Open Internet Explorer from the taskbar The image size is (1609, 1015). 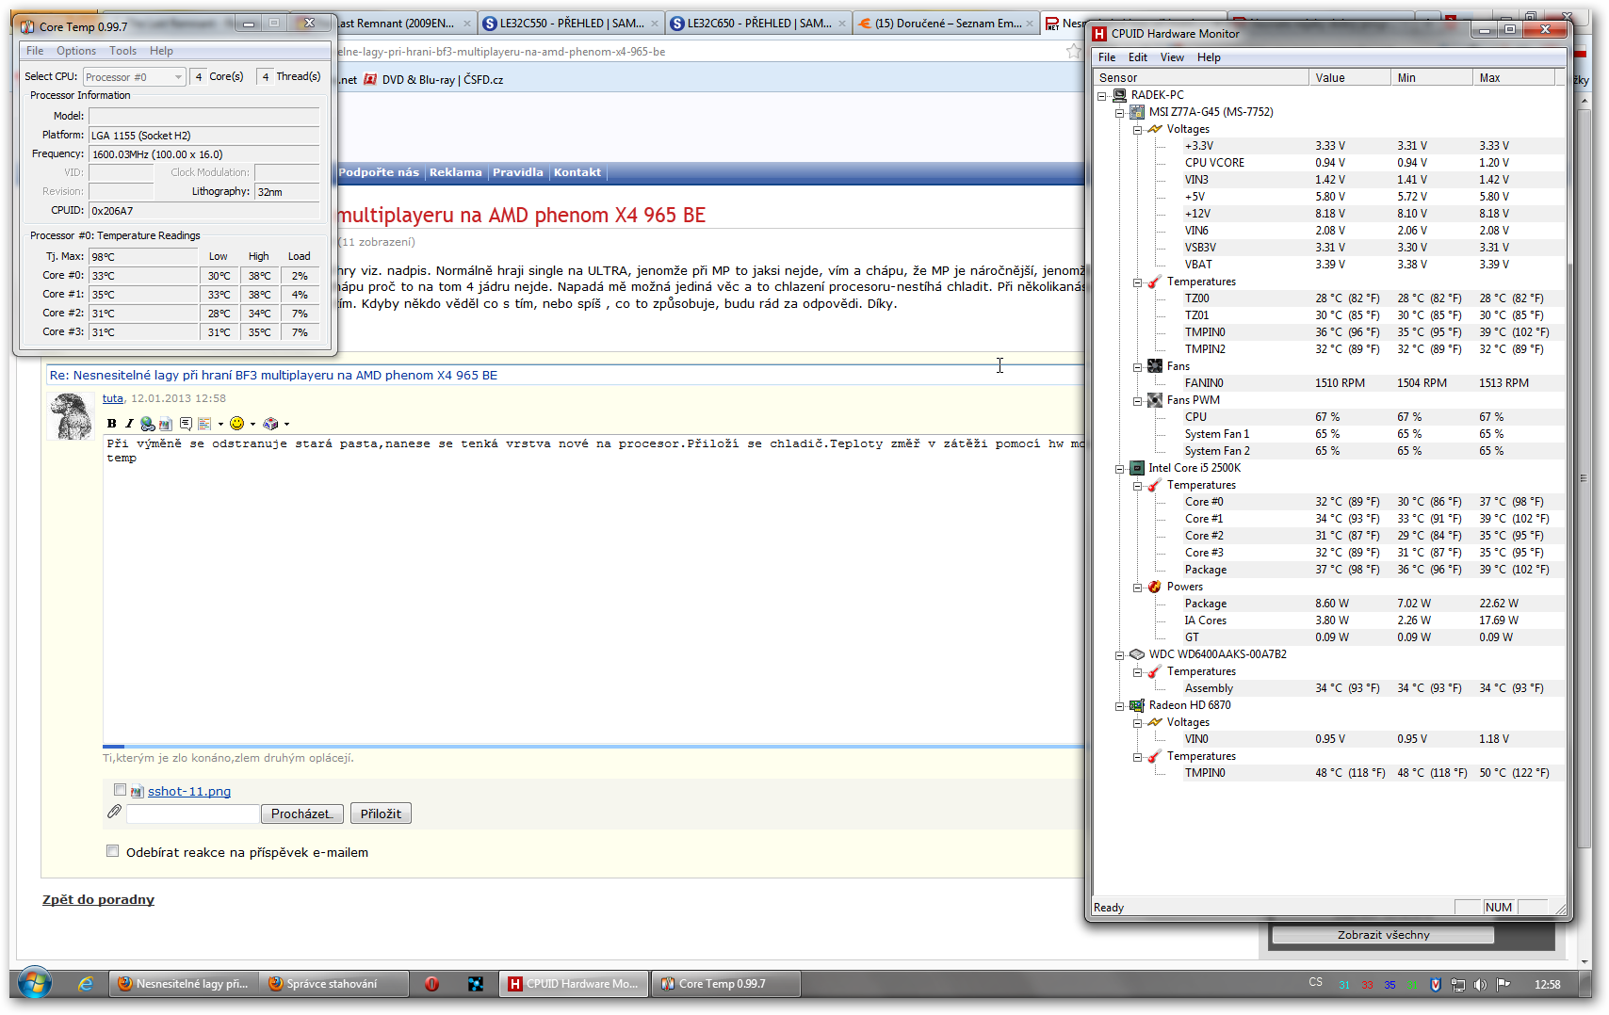[86, 984]
